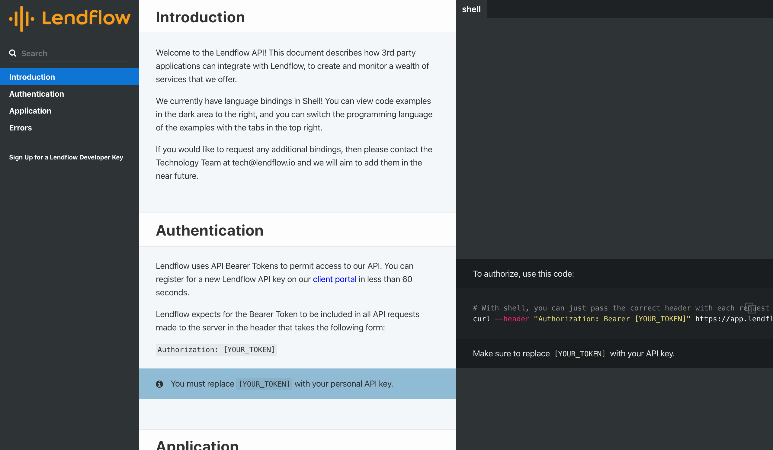
Task: Open Sign Up for a Lendflow Developer Key
Action: coord(66,157)
